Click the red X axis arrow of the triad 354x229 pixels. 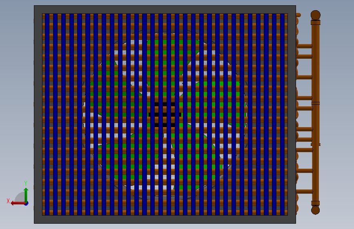[x=18, y=203]
